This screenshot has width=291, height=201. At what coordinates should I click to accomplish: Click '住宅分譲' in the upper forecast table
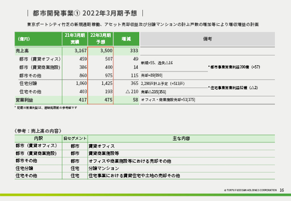click(x=28, y=83)
